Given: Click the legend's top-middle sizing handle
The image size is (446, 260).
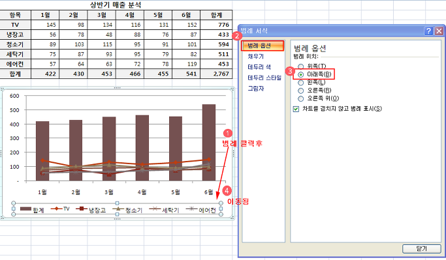Looking at the screenshot, I should tap(117, 203).
